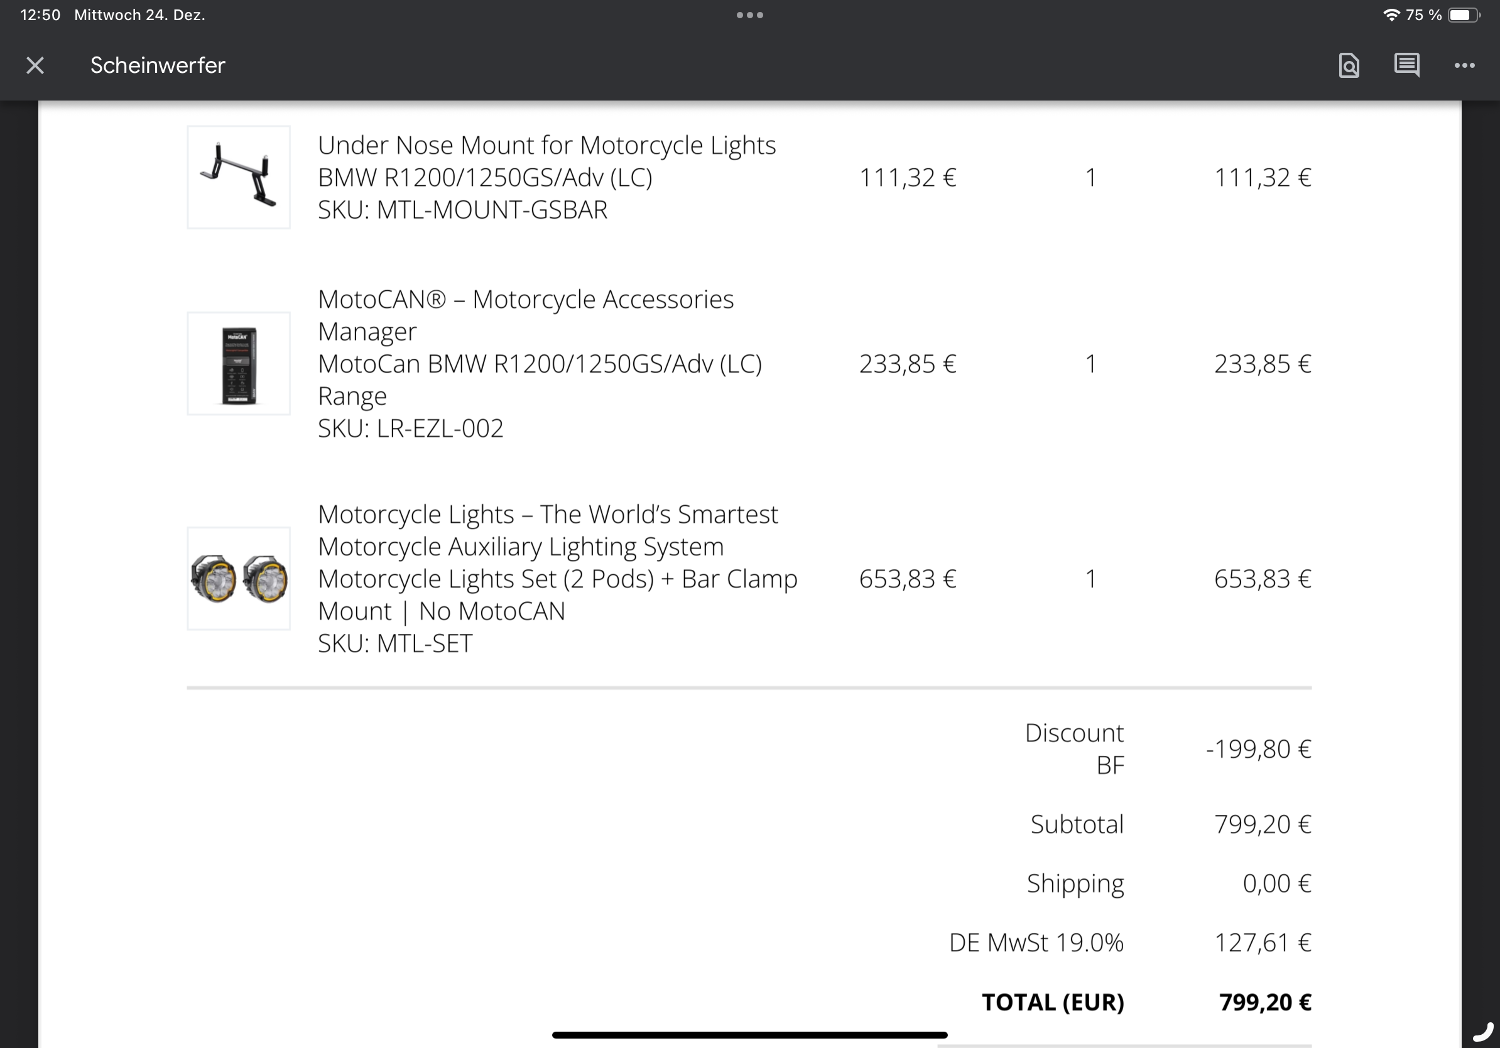Tap the corner swipe icon at bottom right
This screenshot has height=1048, width=1500.
tap(1483, 1032)
